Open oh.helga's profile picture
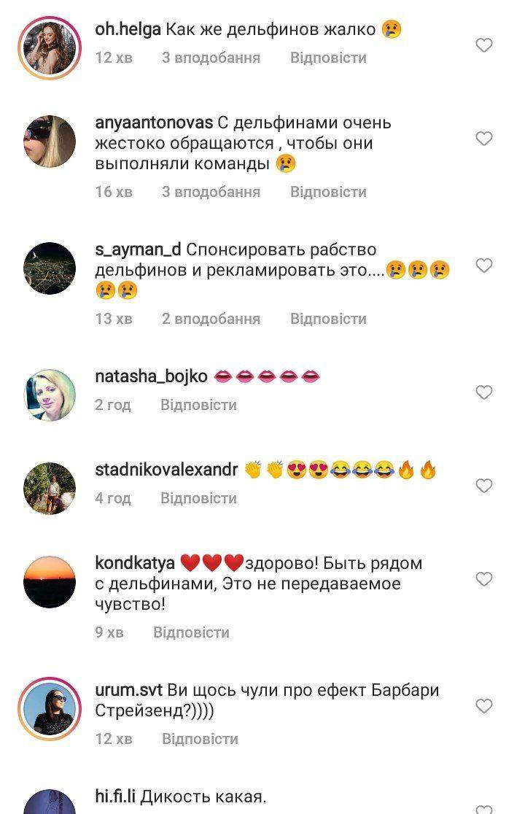Viewport: 525px width, 814px height. pos(50,47)
